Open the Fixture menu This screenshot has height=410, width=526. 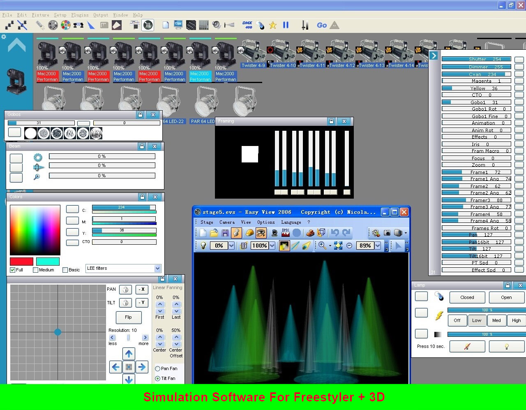coord(40,15)
